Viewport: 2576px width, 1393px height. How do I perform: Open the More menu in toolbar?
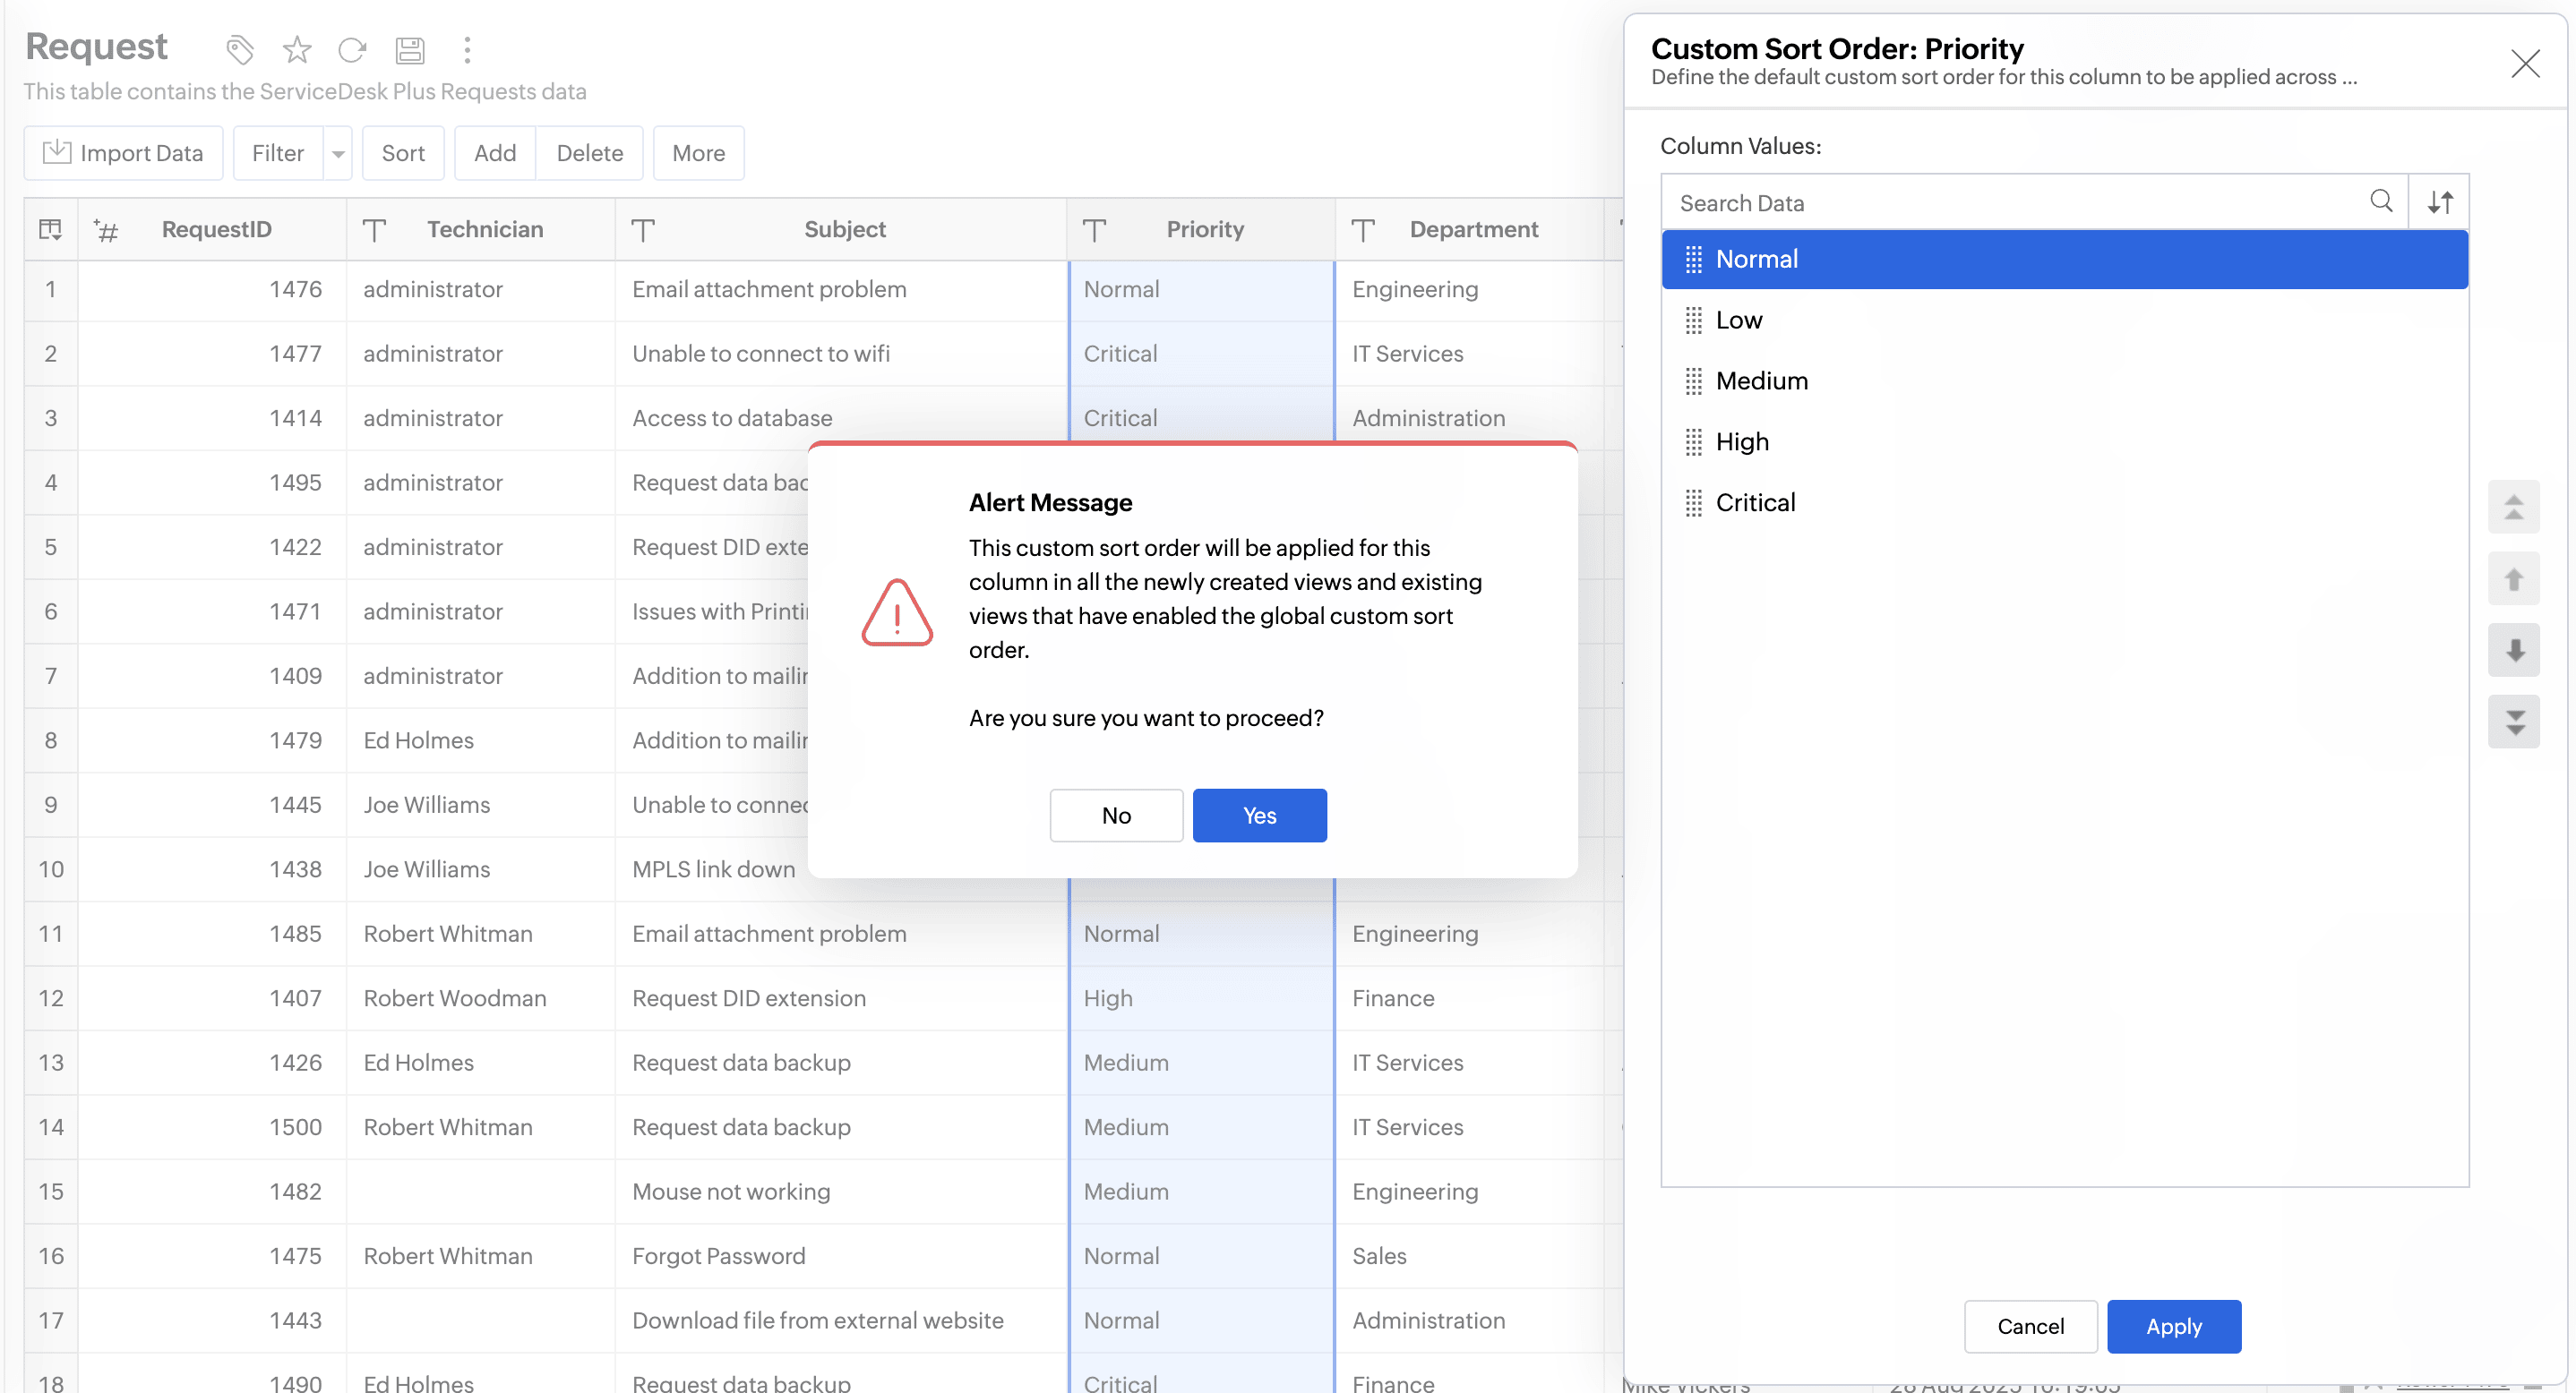pyautogui.click(x=698, y=154)
